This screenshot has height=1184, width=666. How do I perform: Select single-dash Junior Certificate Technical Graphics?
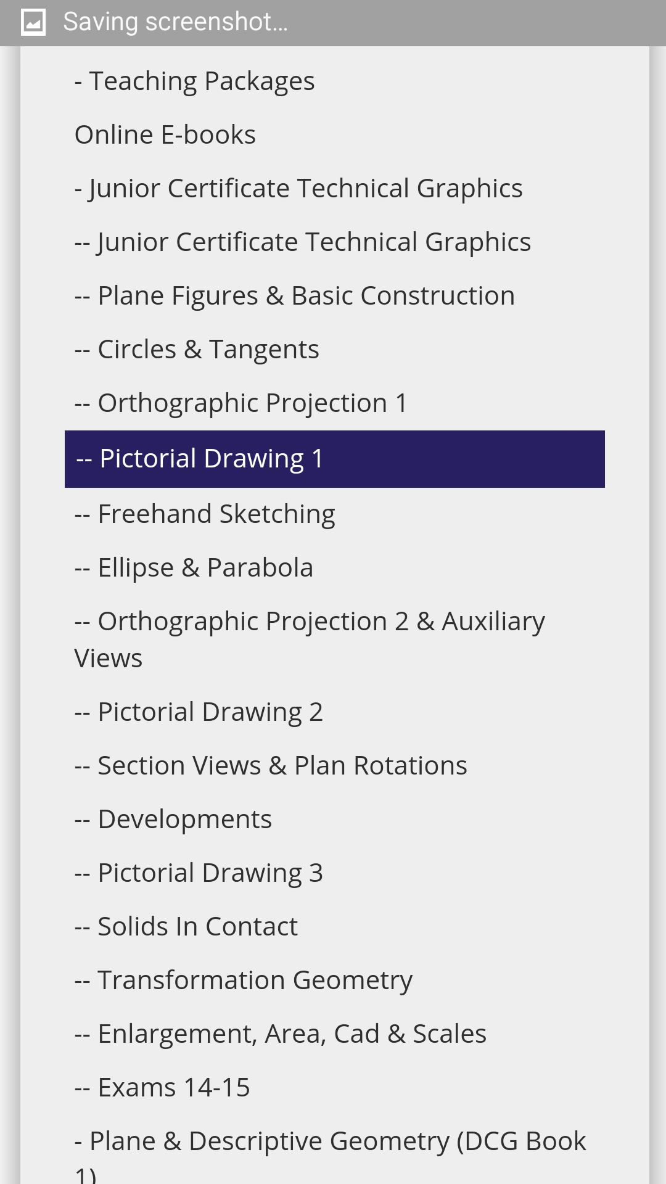[298, 188]
